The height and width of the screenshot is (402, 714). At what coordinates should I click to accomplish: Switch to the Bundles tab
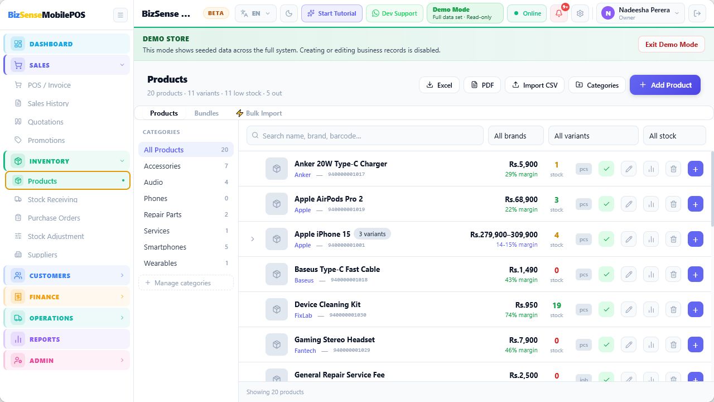click(206, 113)
